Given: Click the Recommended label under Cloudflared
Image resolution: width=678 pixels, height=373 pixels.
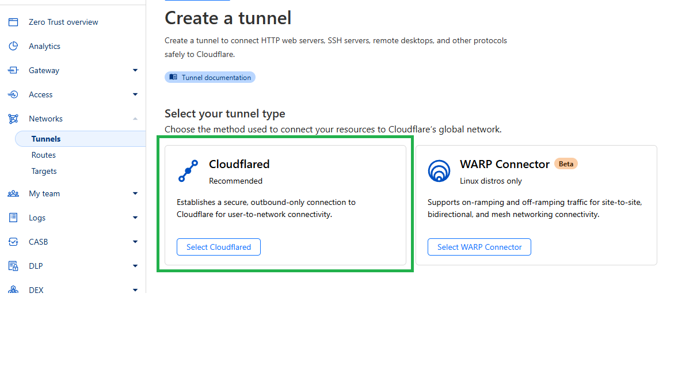Looking at the screenshot, I should coord(235,181).
